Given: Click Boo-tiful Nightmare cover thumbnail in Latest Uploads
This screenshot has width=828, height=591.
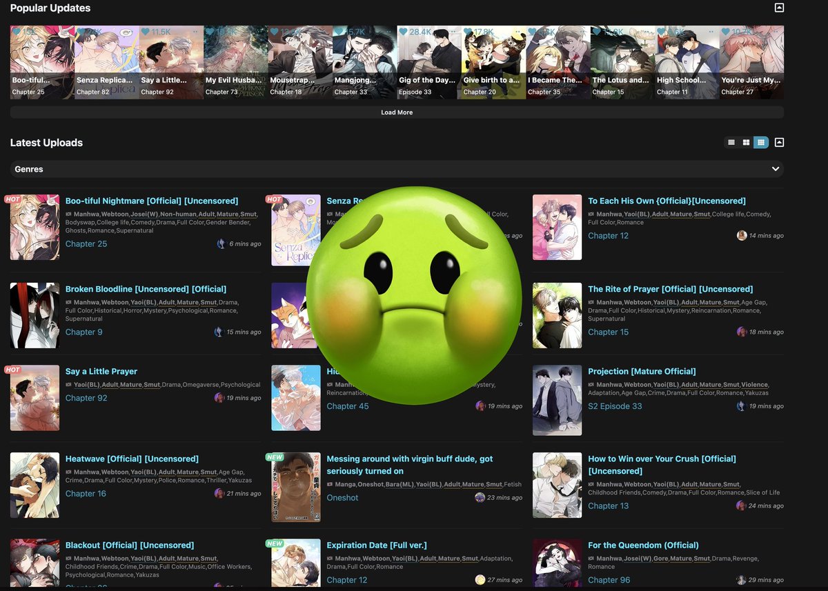Looking at the screenshot, I should pos(34,228).
